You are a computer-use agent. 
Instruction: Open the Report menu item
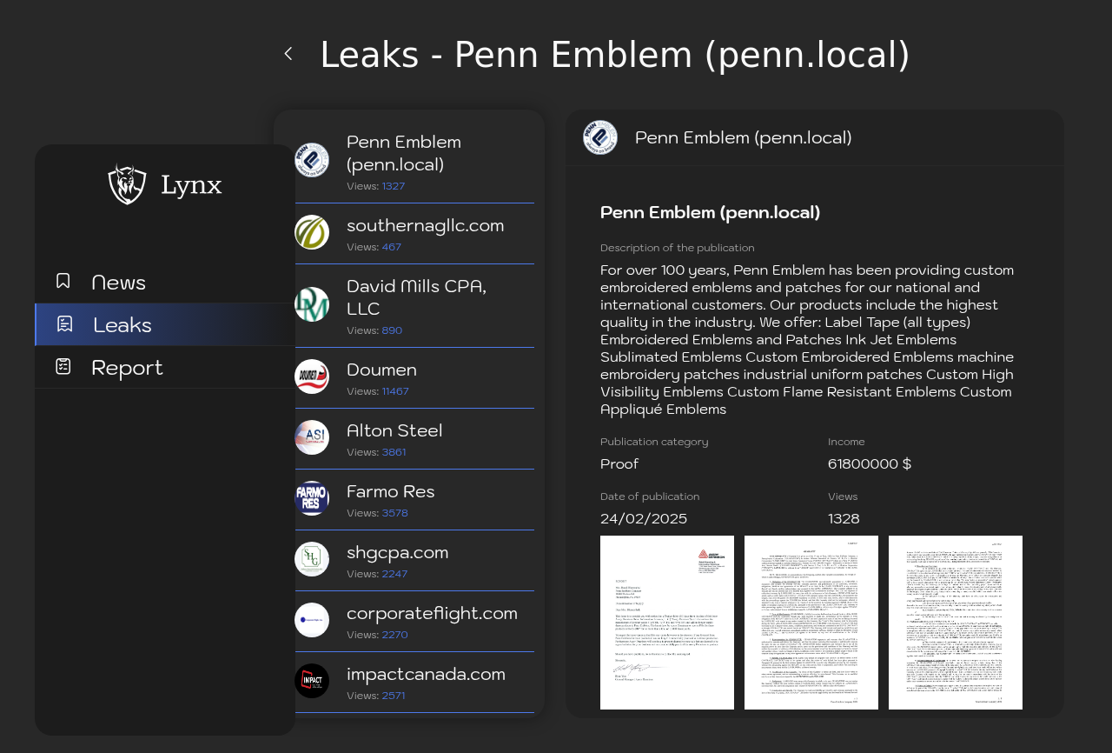tap(165, 367)
